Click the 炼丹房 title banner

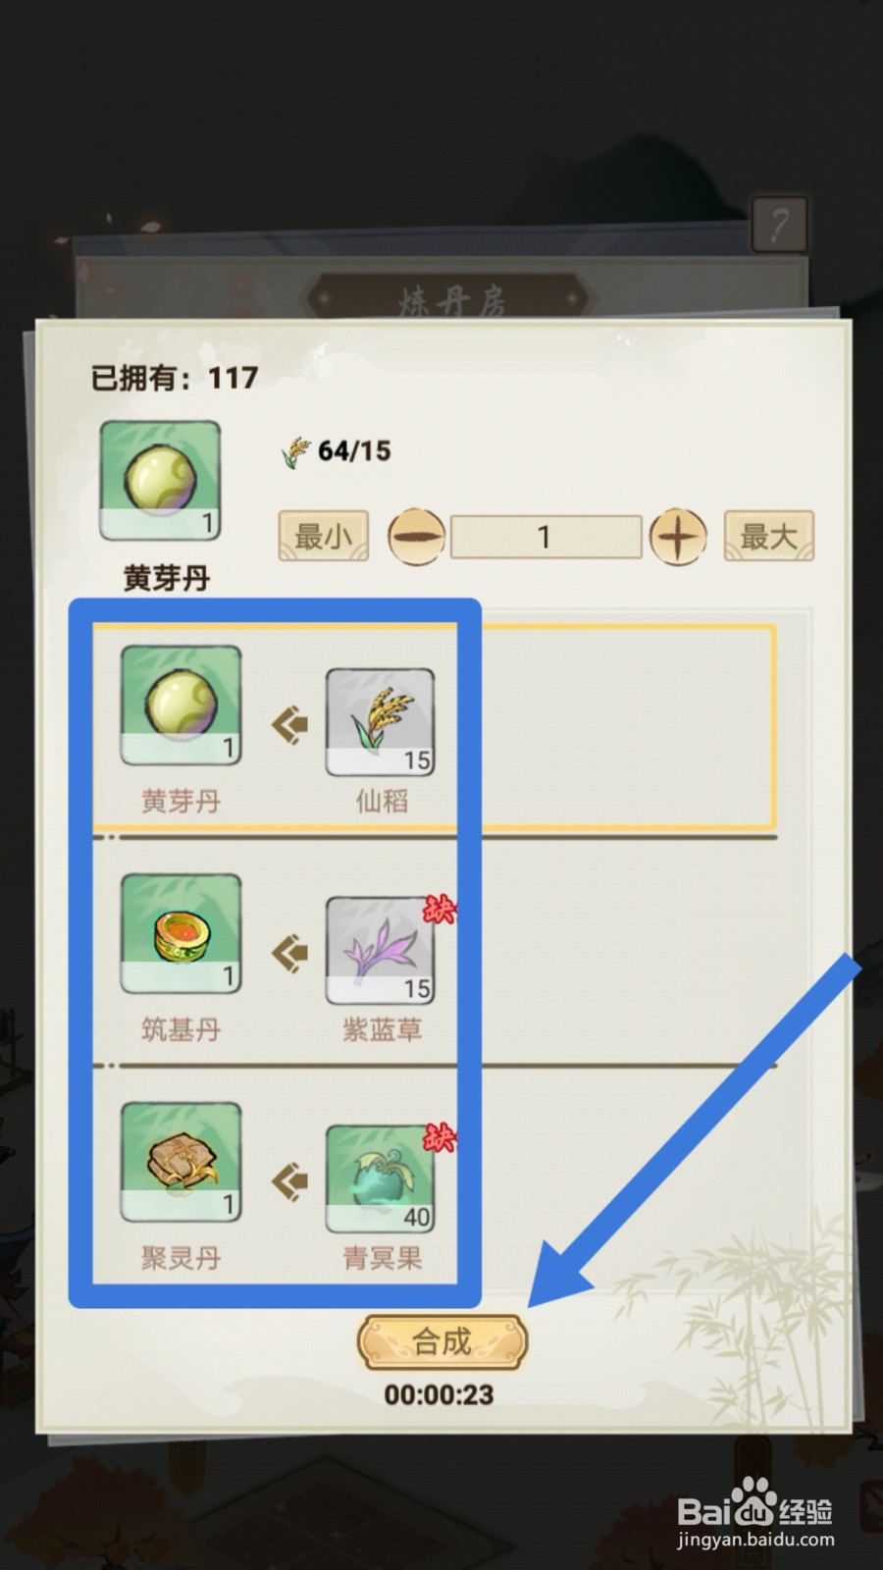point(450,298)
